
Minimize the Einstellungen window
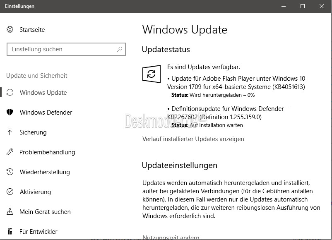pos(284,6)
